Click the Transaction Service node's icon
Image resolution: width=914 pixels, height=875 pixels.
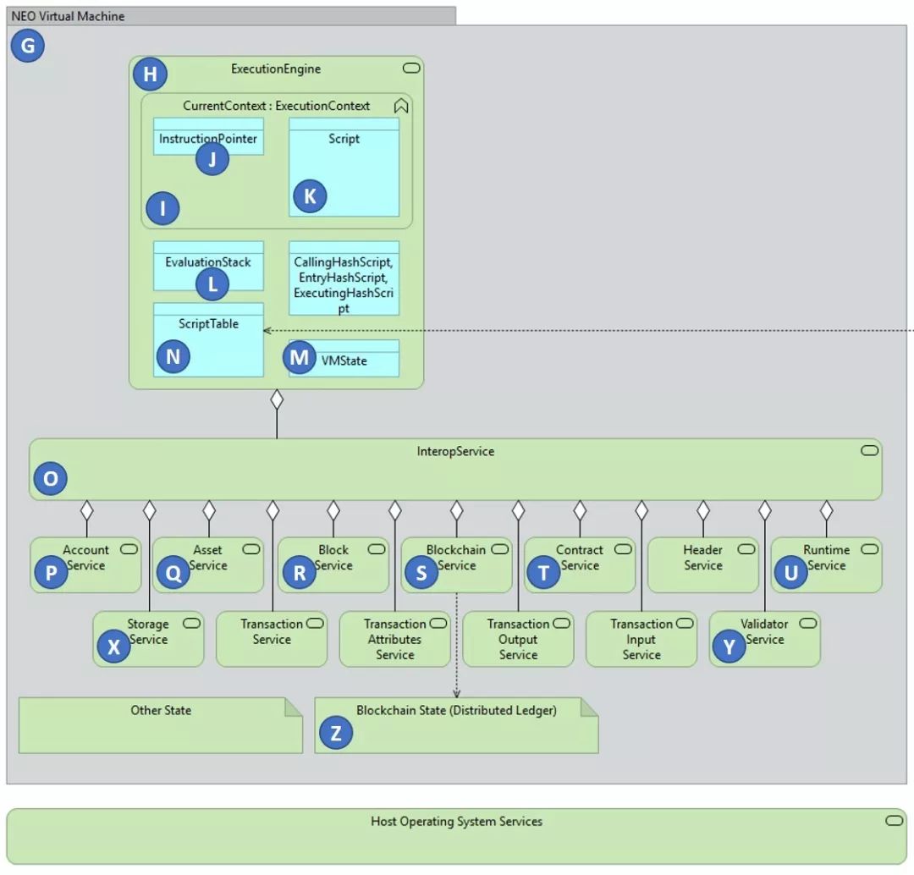point(315,623)
